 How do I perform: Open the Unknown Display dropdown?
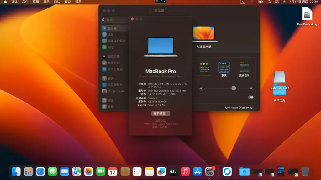pyautogui.click(x=239, y=107)
